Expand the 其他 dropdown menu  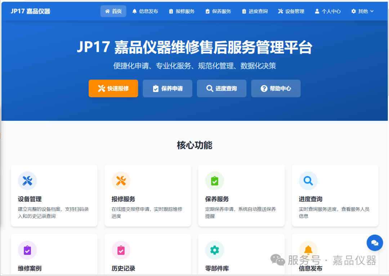(362, 11)
